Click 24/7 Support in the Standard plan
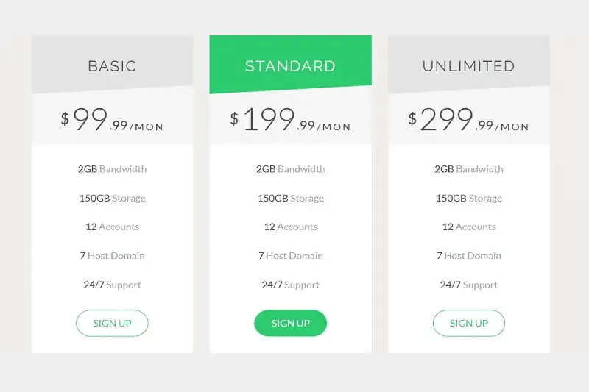589x392 pixels. tap(290, 285)
